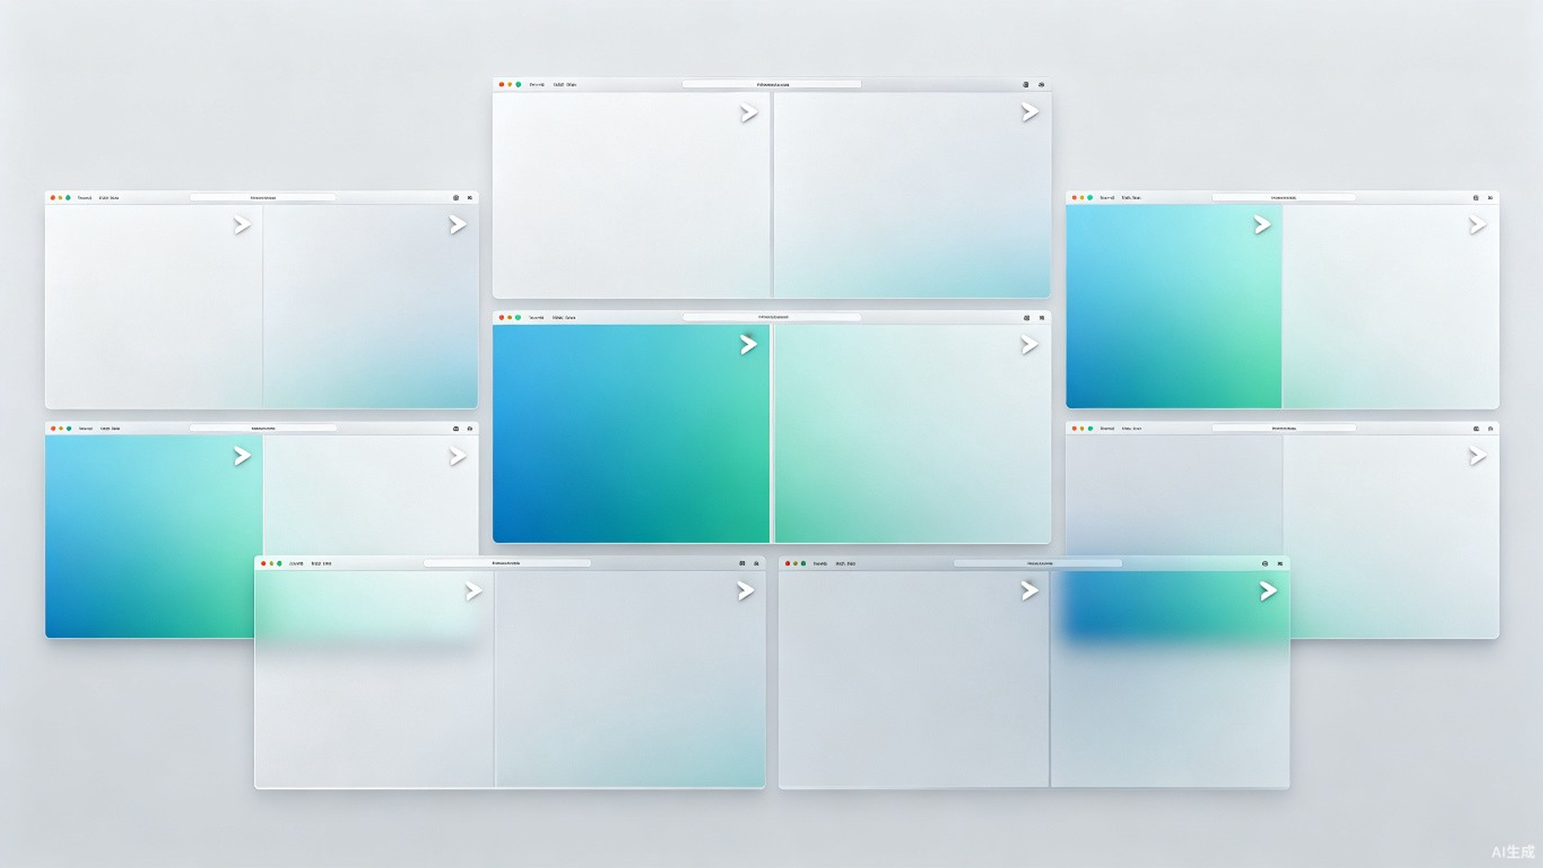The height and width of the screenshot is (868, 1543).
Task: Click the left title-bar icon of front bottom-right window
Action: click(x=1265, y=563)
